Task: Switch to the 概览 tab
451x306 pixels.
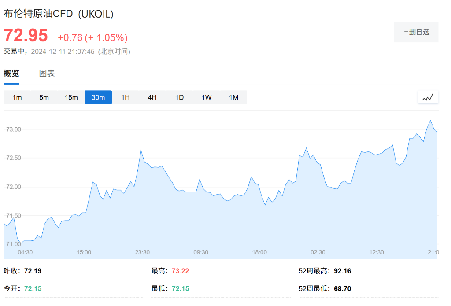Action: click(x=11, y=73)
